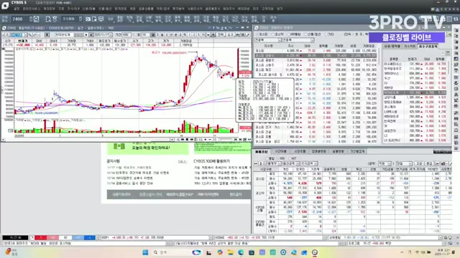Open the Windows Start menu
The image size is (460, 258).
point(145,252)
